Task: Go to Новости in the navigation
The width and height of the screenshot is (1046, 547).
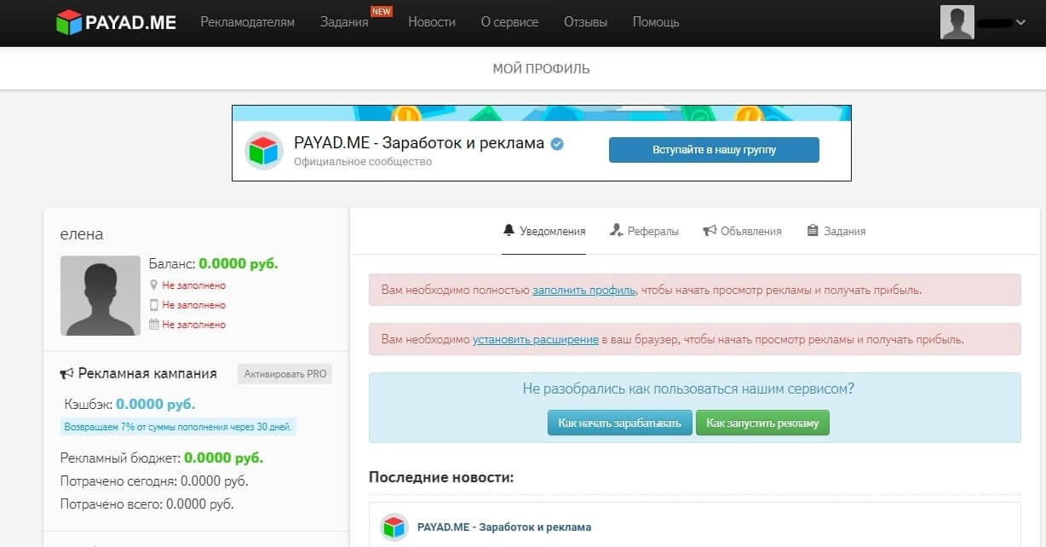Action: click(x=432, y=22)
